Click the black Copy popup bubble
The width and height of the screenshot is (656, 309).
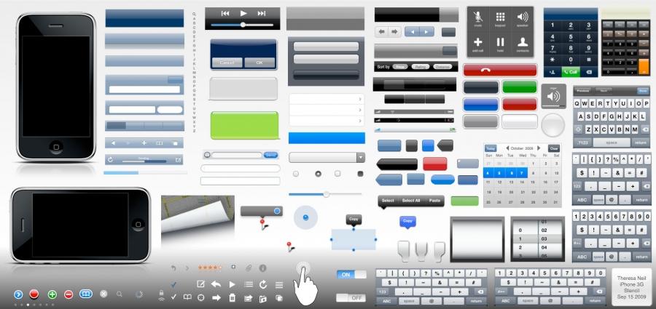[354, 220]
